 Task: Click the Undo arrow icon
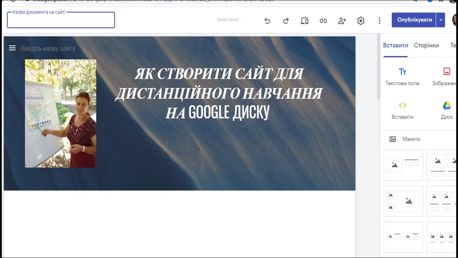(267, 21)
